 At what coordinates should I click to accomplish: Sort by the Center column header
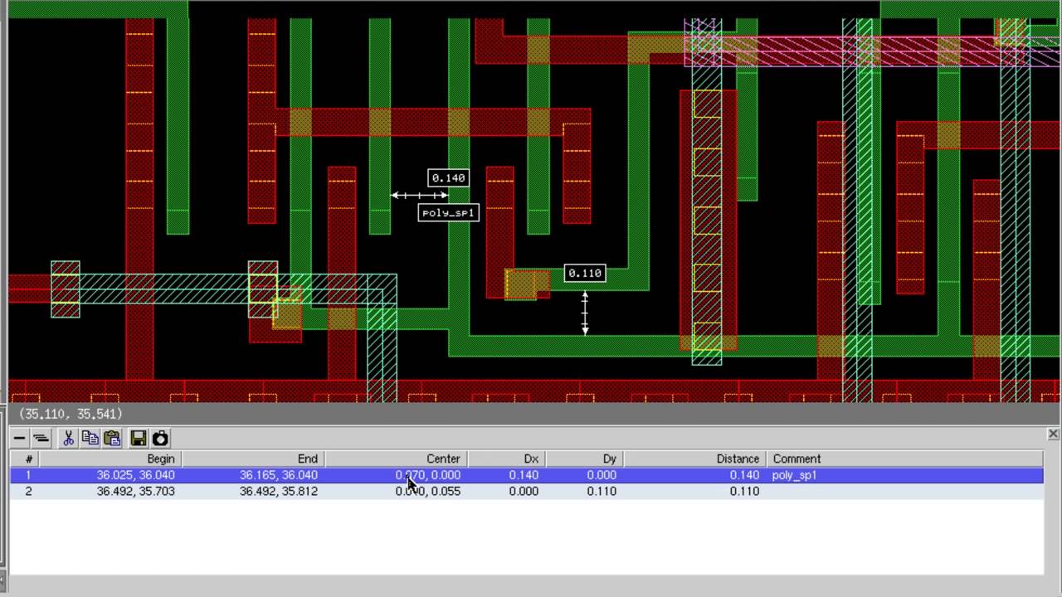(396, 459)
